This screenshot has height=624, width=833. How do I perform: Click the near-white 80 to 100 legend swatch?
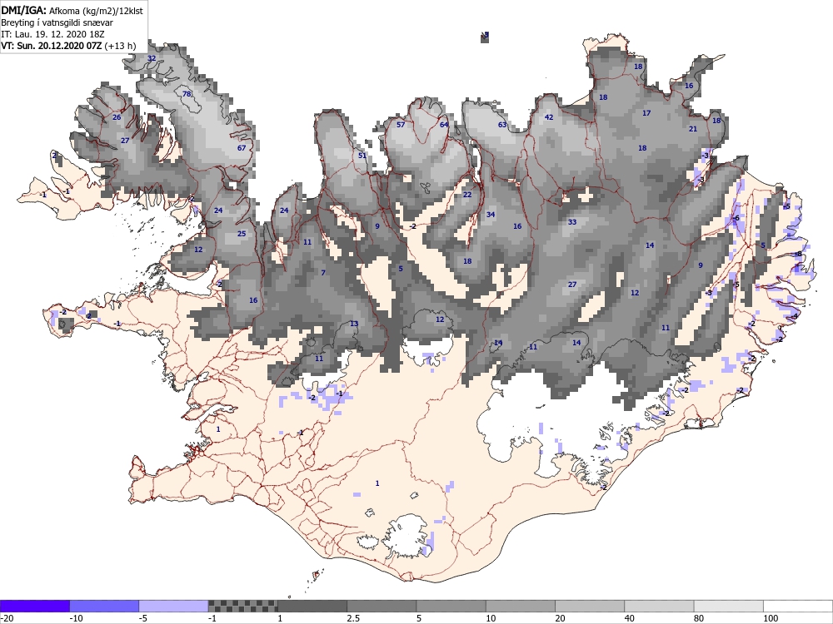pyautogui.click(x=728, y=606)
